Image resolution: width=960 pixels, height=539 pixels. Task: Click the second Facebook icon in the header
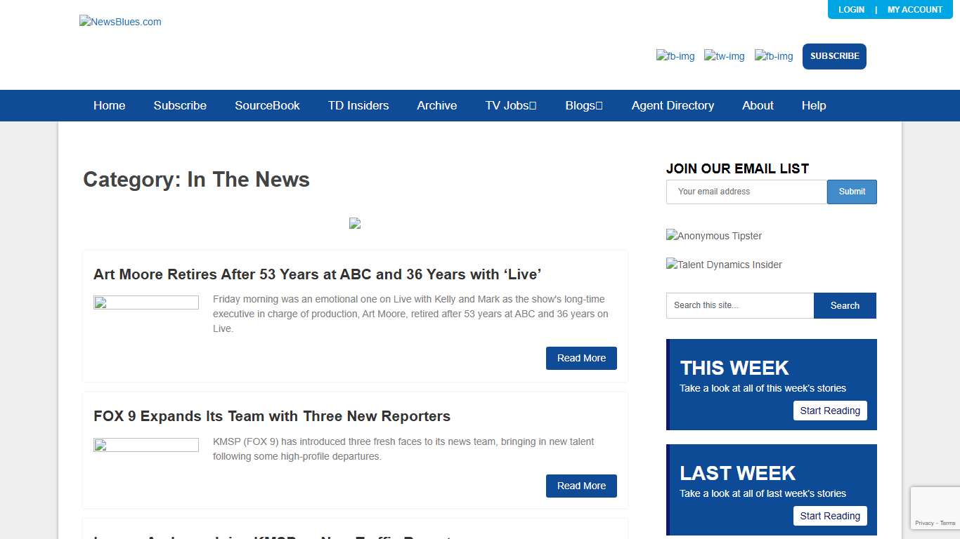(773, 56)
